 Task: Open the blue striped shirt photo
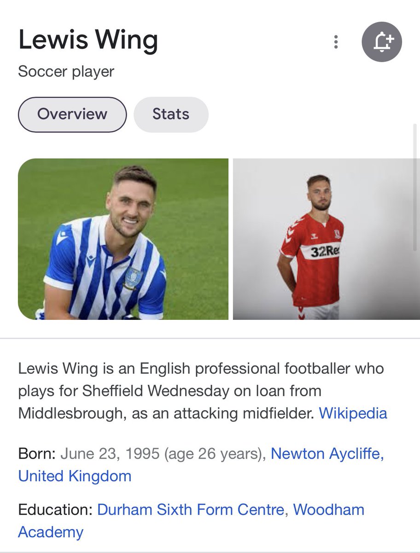pos(123,239)
